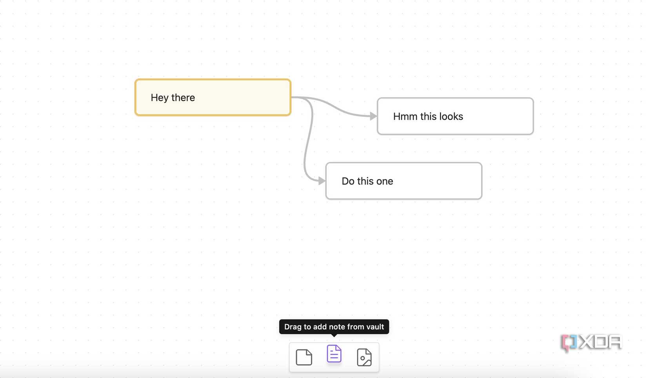Open the media file icon with circle graphic
Image resolution: width=647 pixels, height=378 pixels.
[x=364, y=357]
